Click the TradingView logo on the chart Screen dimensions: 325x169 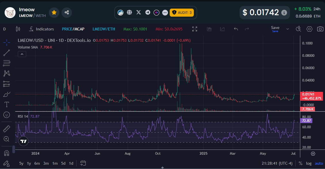coord(23,141)
